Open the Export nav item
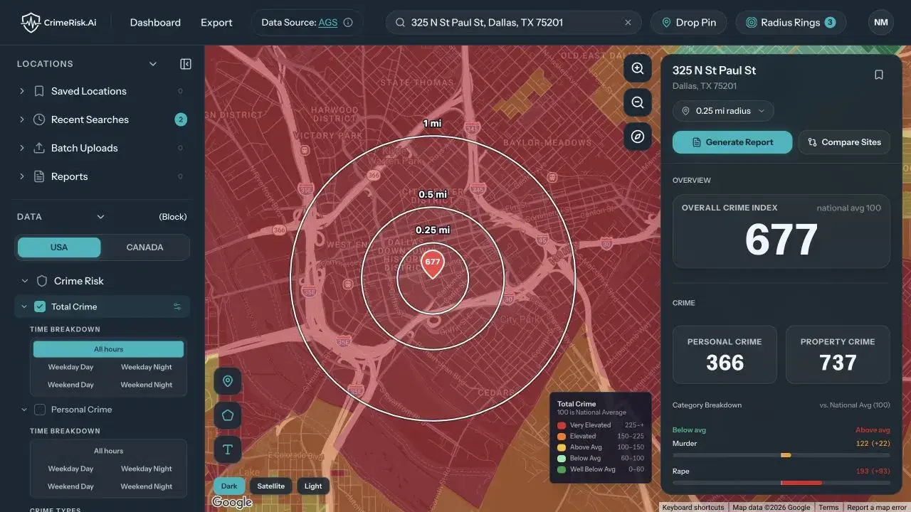The height and width of the screenshot is (512, 911). coord(216,23)
